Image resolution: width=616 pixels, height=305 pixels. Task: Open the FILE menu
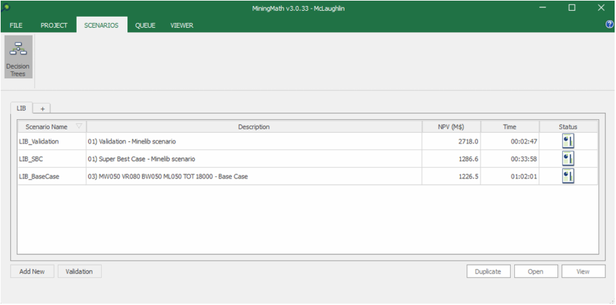click(16, 26)
